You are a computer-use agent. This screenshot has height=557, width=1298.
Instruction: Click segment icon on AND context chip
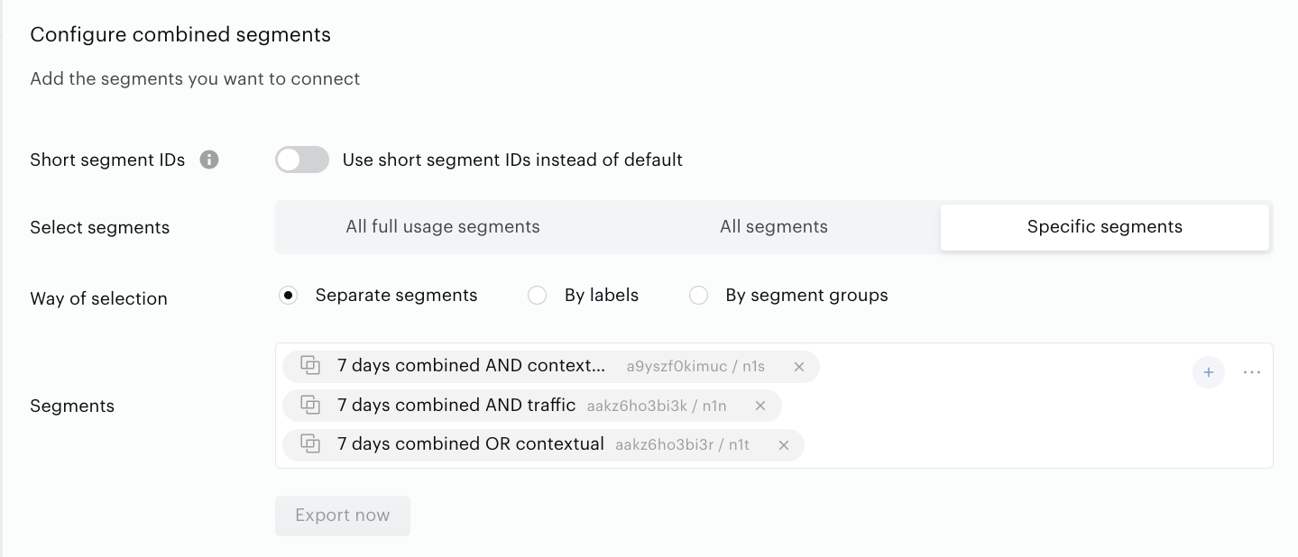click(310, 366)
